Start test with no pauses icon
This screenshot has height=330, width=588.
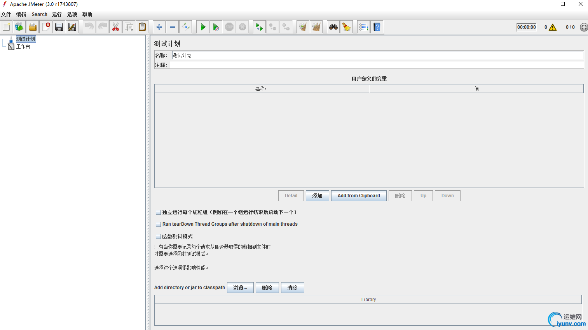click(216, 27)
